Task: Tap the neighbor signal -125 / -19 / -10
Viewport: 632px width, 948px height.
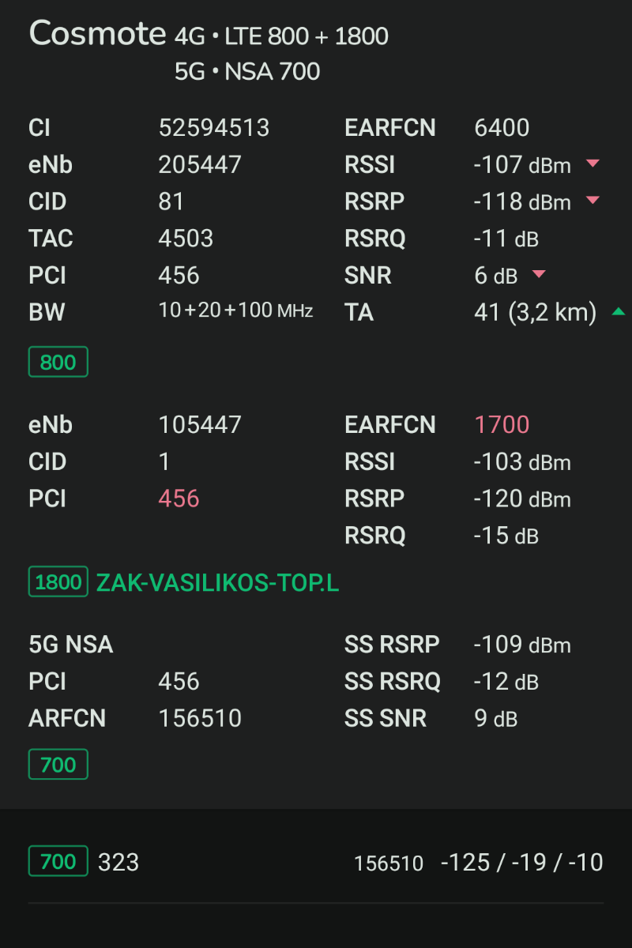Action: (x=522, y=862)
